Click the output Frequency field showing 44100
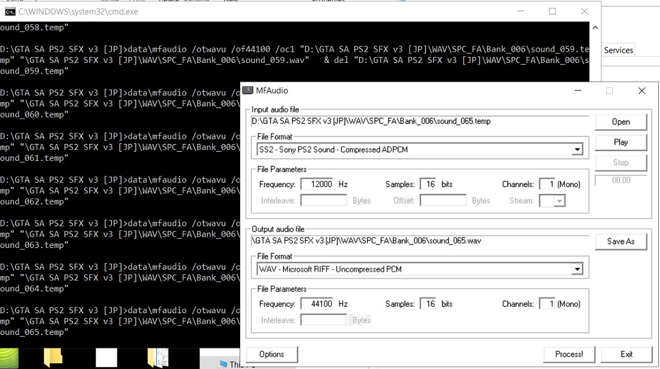 tap(317, 304)
